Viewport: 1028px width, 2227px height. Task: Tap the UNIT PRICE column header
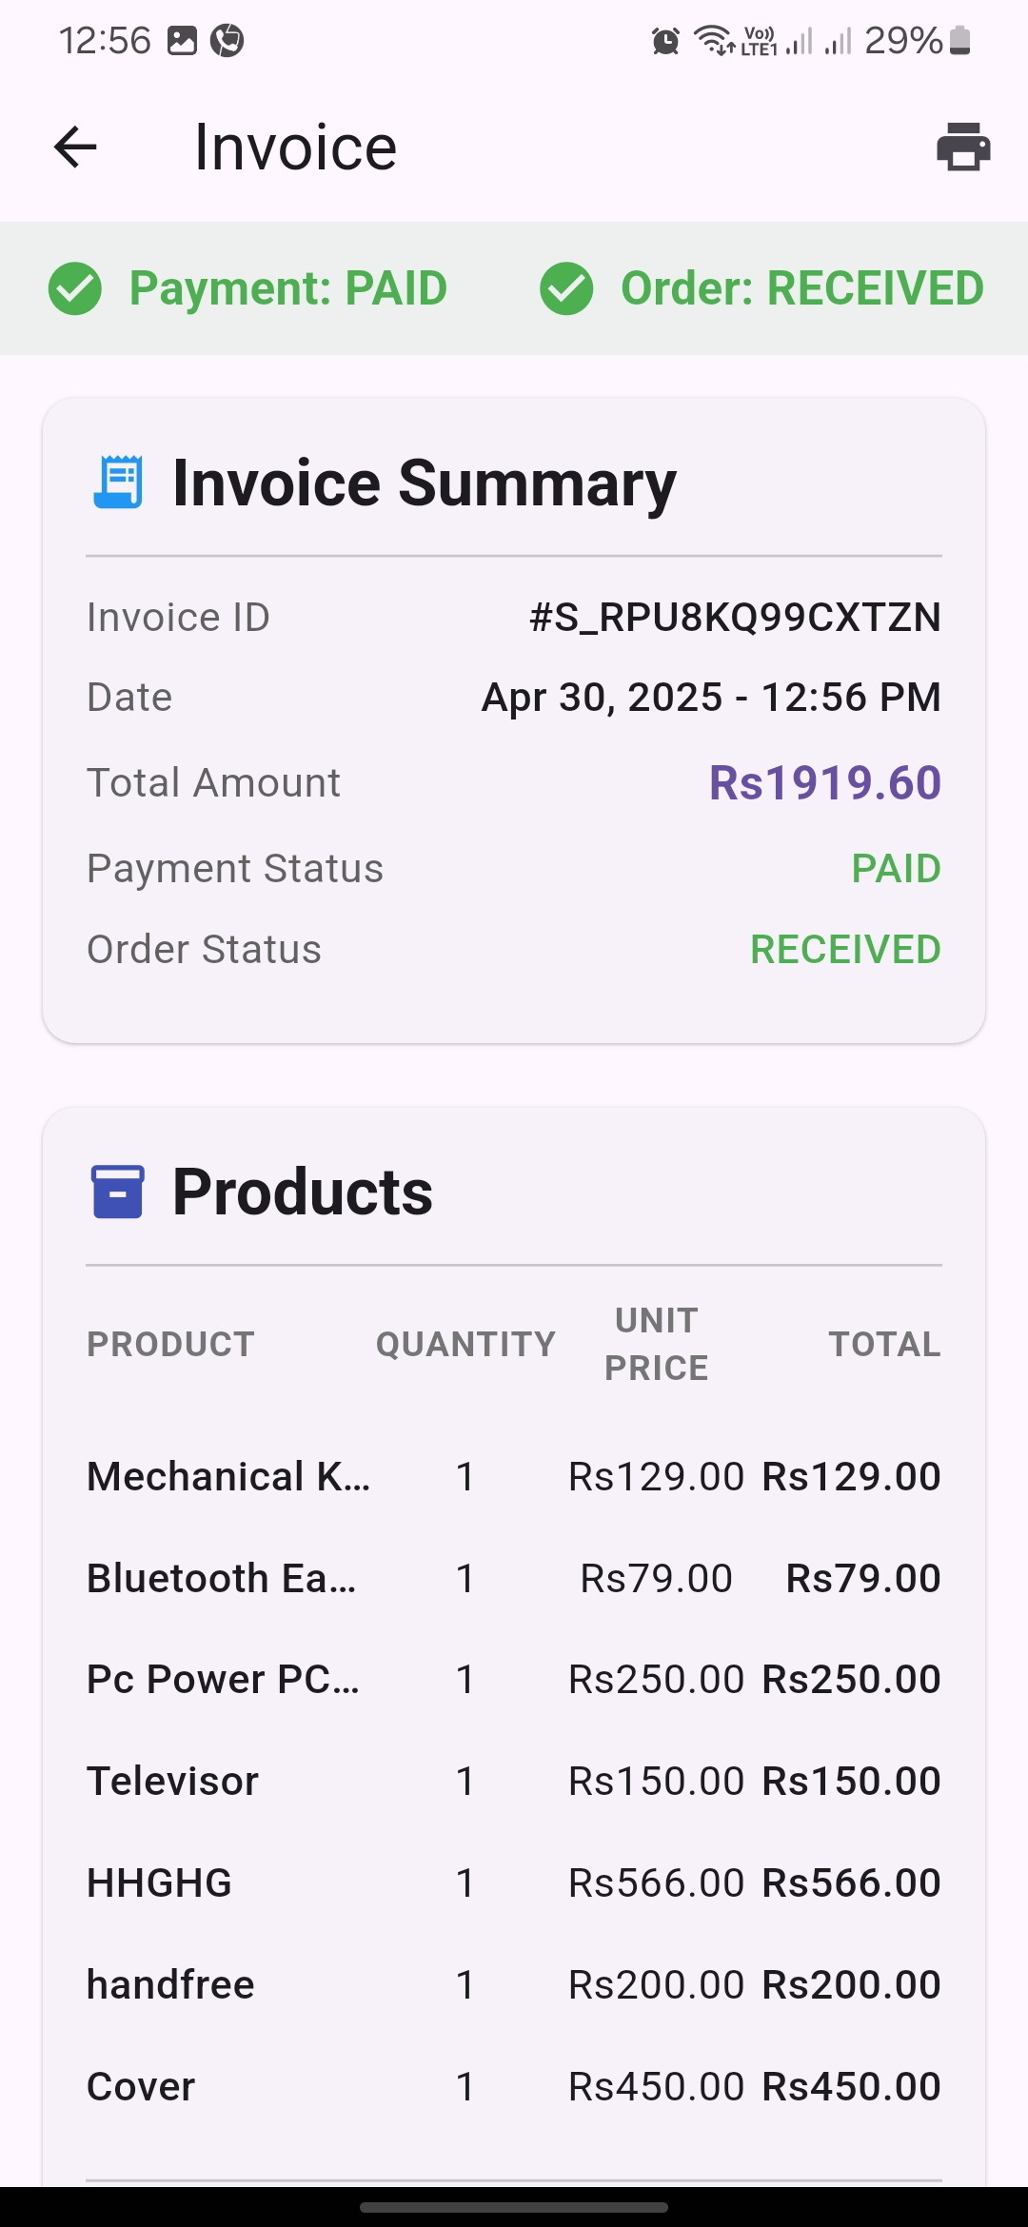657,1345
